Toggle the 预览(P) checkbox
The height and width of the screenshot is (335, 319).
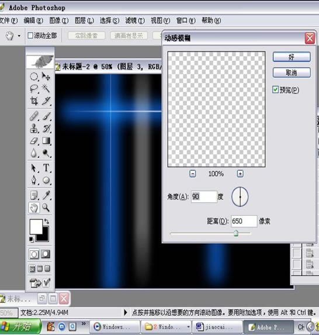point(275,89)
